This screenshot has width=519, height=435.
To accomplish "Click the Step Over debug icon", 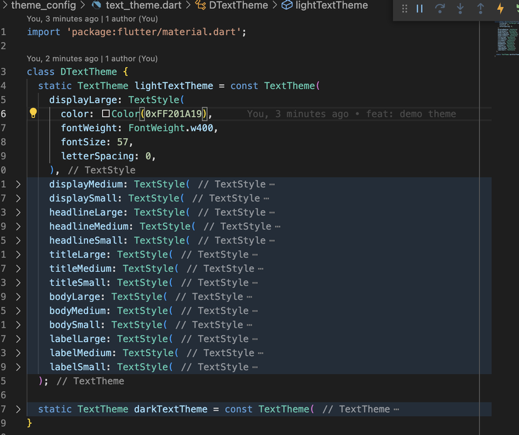I will 440,9.
